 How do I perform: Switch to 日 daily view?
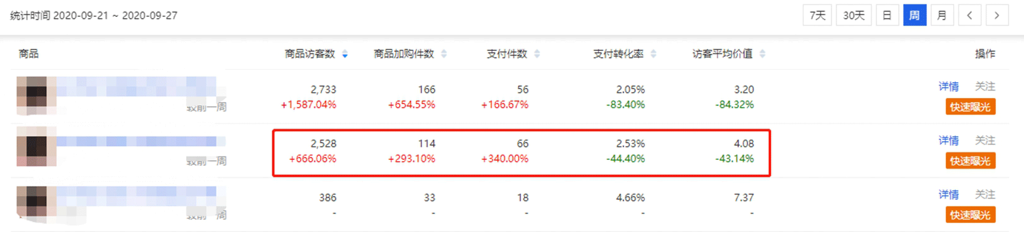click(x=887, y=15)
